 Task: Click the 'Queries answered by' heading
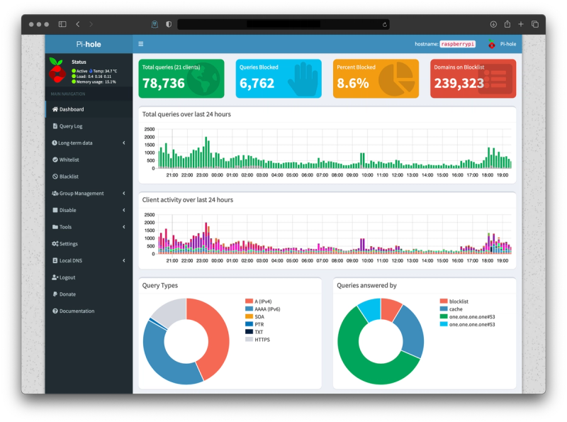(366, 286)
